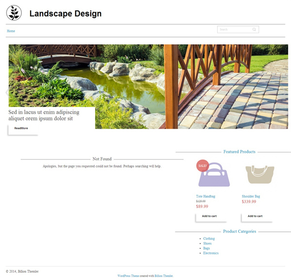Click the leaf logo icon
The image size is (291, 280).
tap(14, 13)
